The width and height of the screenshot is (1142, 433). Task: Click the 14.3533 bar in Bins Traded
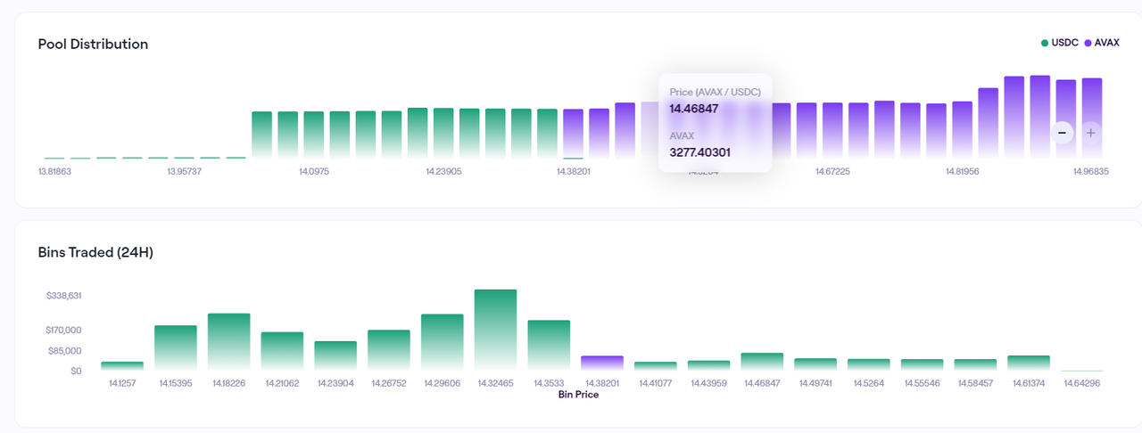click(x=549, y=346)
